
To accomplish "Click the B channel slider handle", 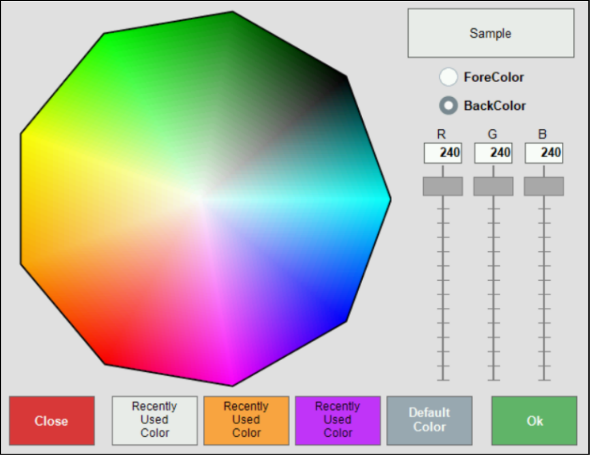I will click(x=543, y=186).
